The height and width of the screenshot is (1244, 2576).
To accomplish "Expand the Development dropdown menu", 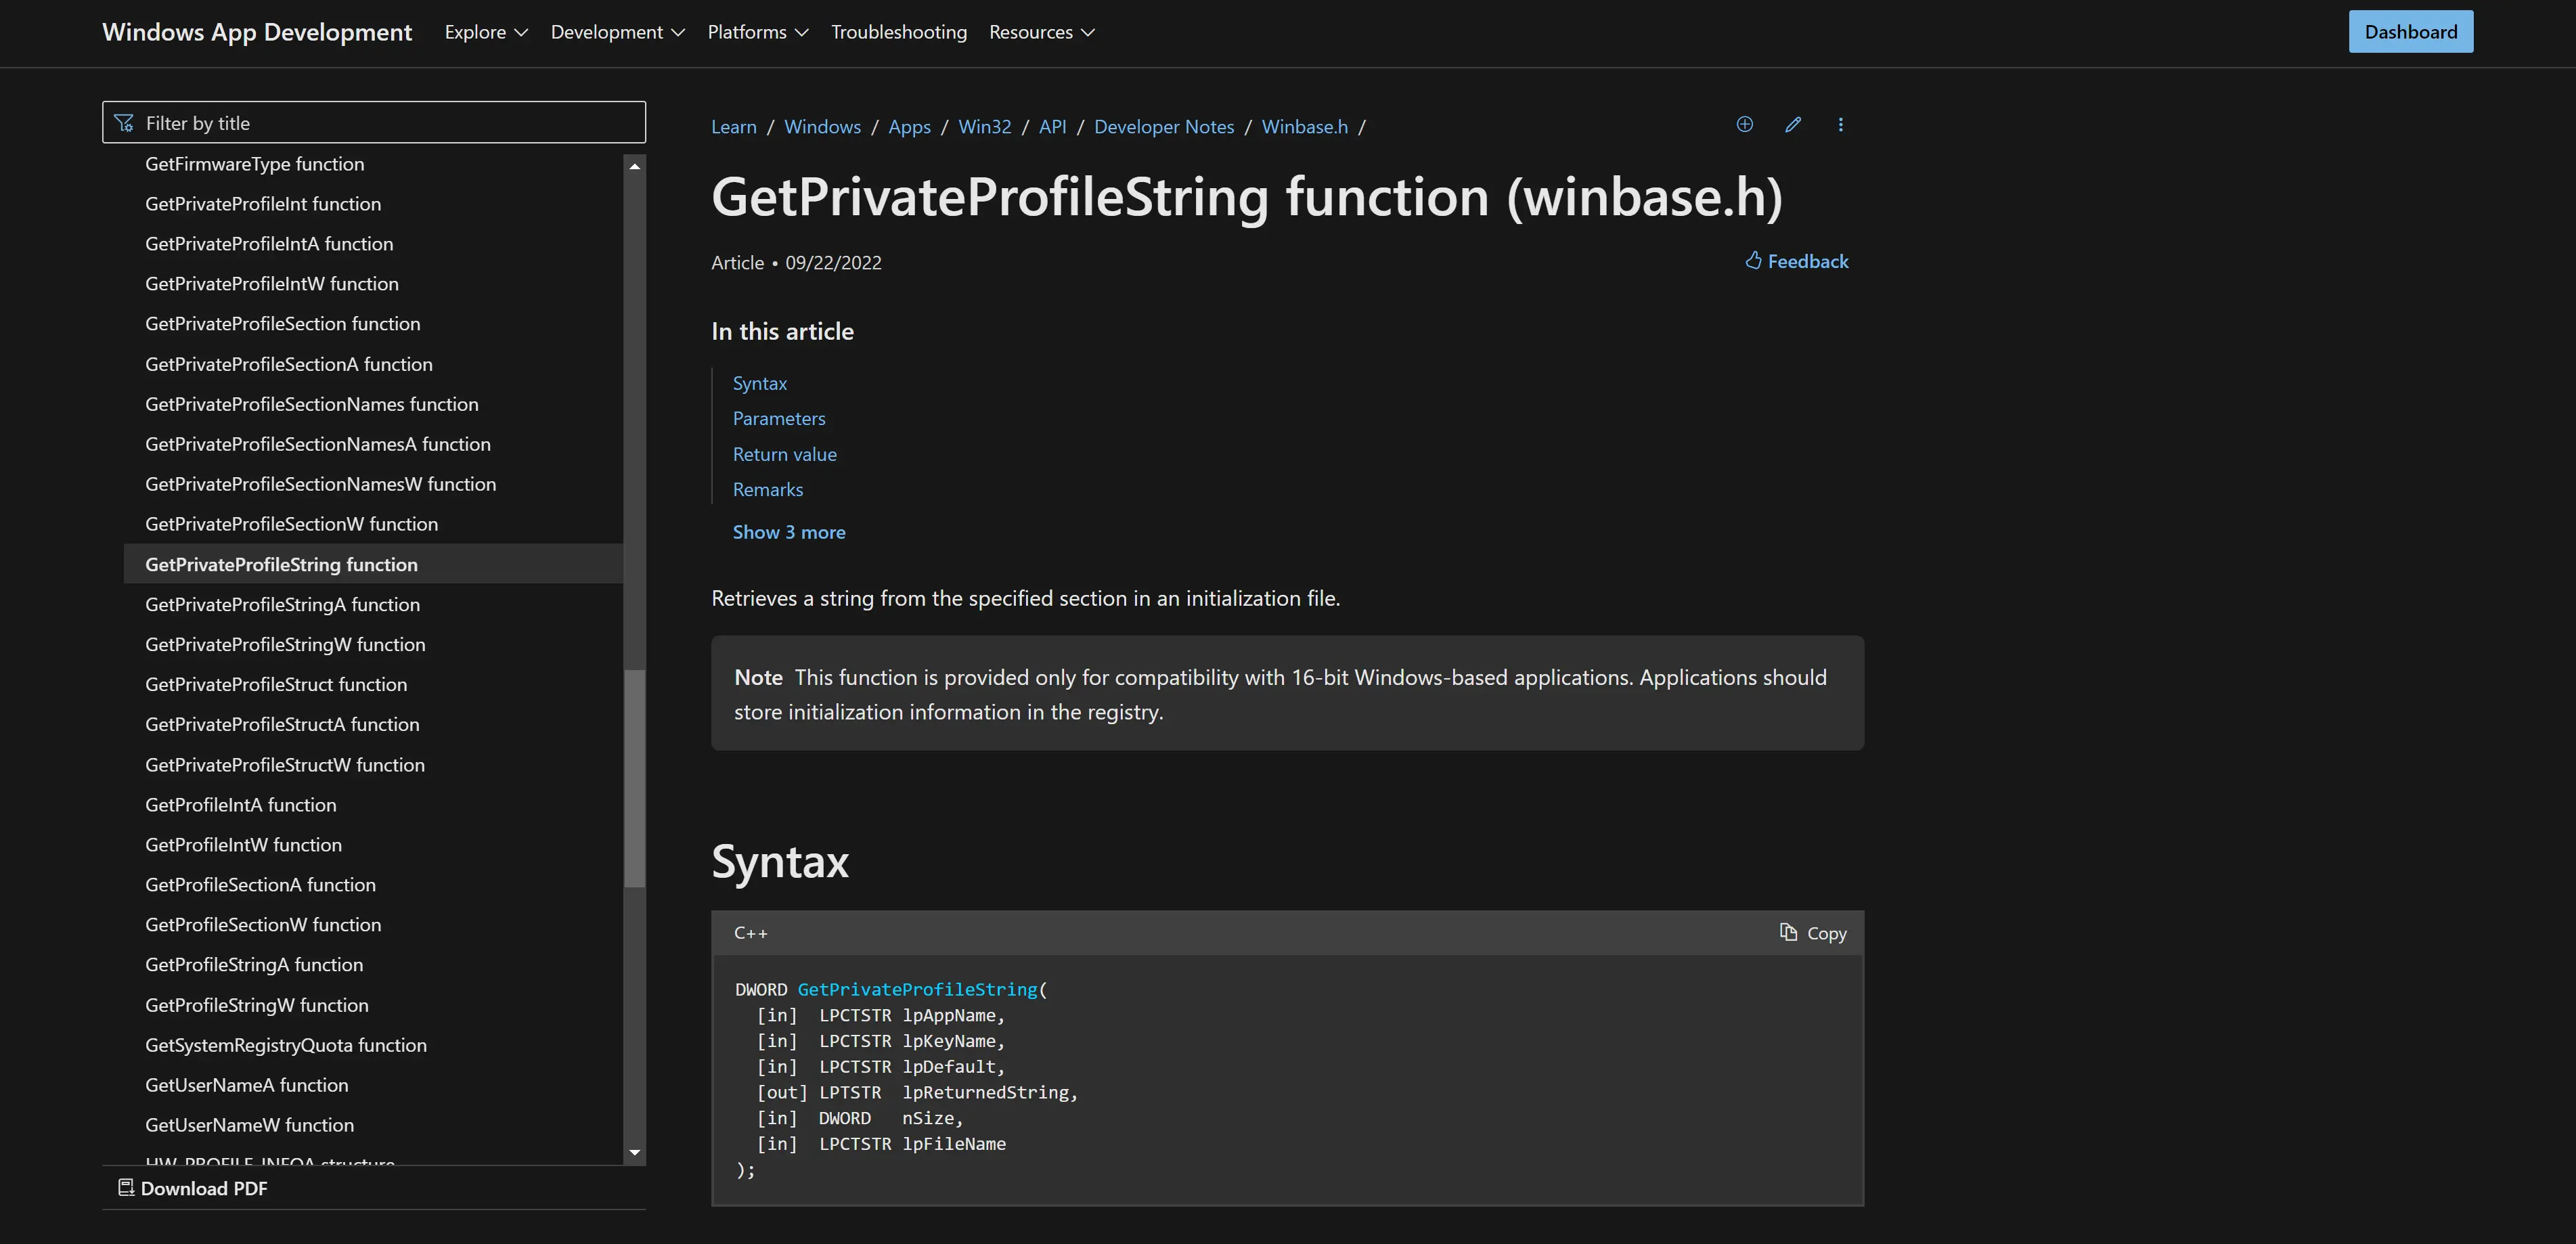I will pos(617,32).
